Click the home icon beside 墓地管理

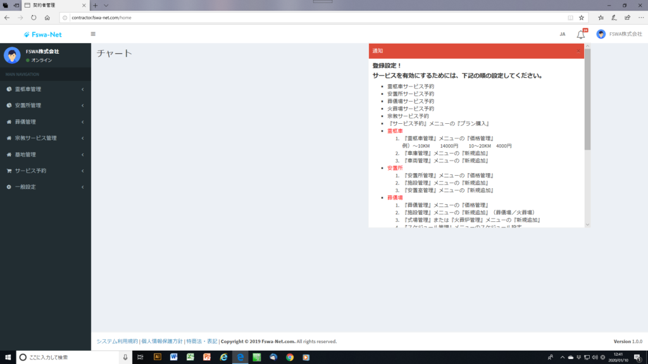click(9, 154)
